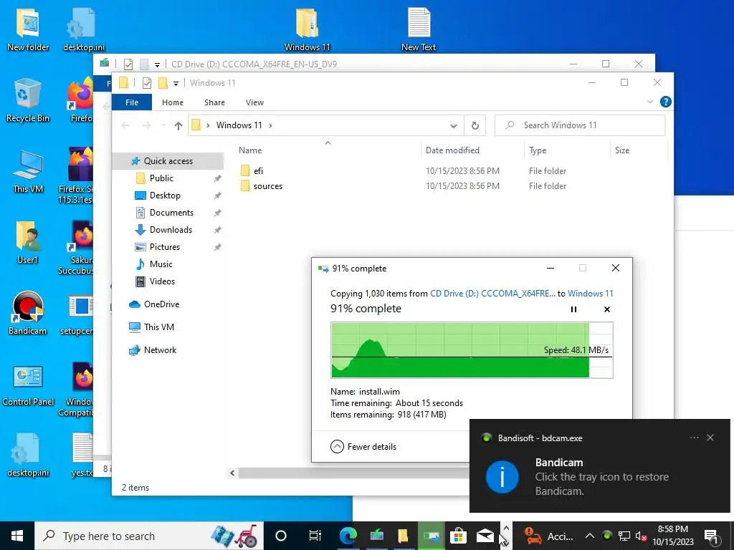This screenshot has height=550, width=734.
Task: Open the Action Center notifications
Action: tap(711, 536)
